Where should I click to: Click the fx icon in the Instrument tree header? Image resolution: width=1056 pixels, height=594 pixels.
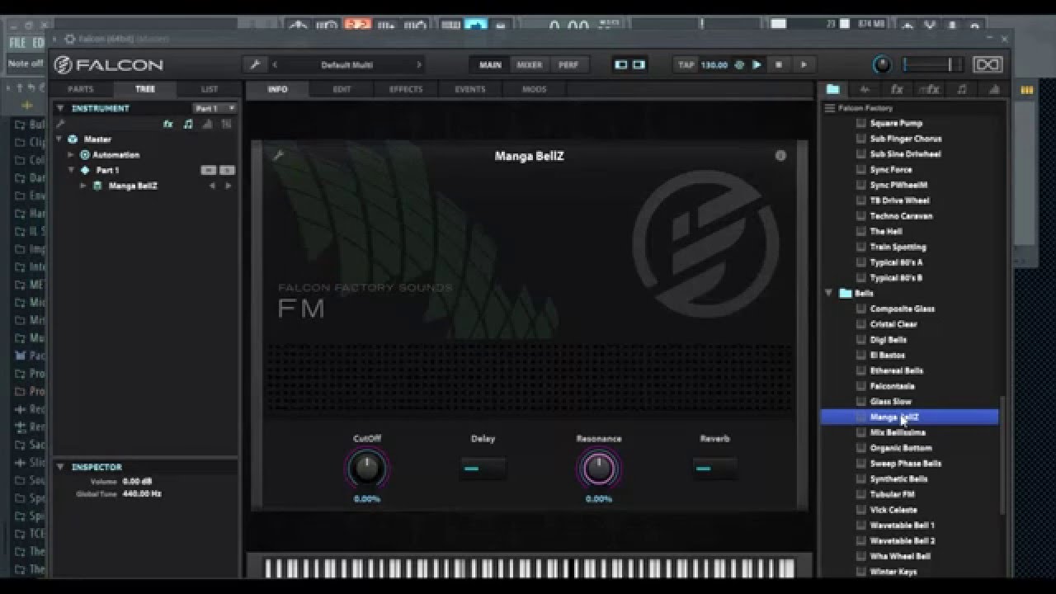167,124
